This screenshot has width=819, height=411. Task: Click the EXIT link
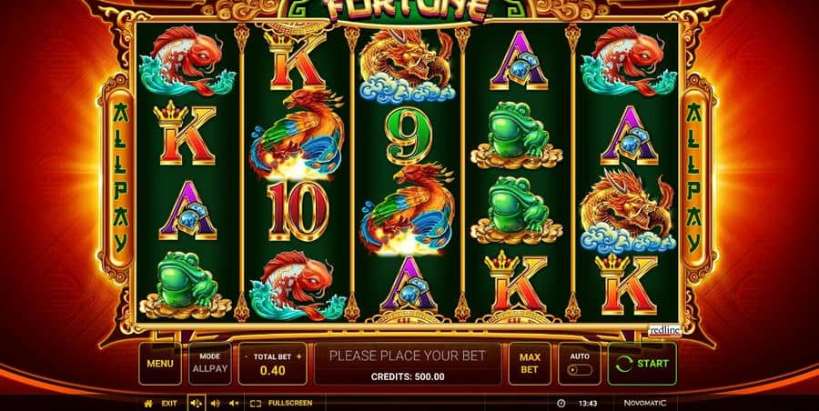169,403
